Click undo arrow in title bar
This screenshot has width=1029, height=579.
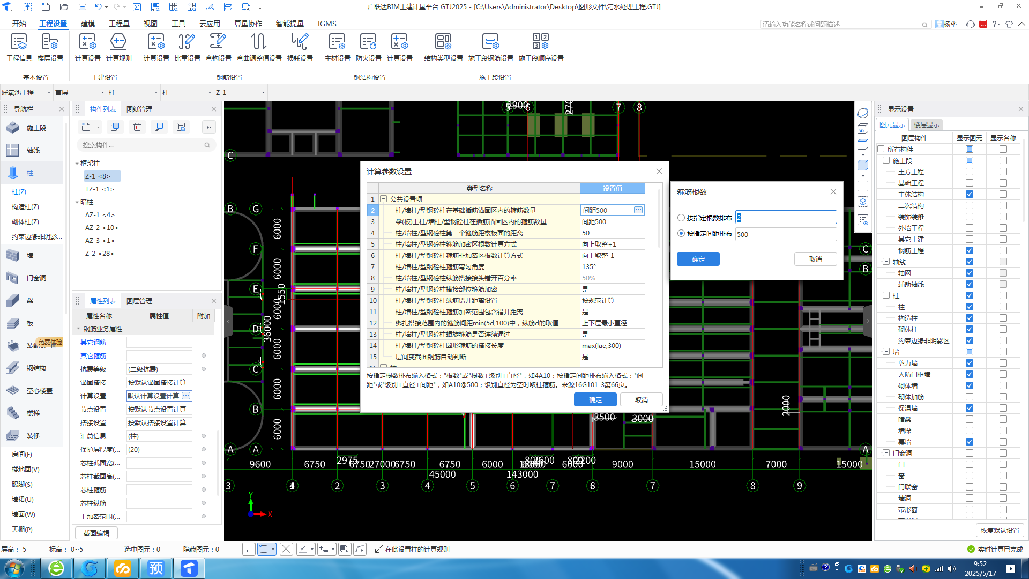98,7
